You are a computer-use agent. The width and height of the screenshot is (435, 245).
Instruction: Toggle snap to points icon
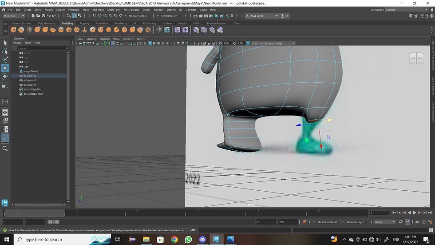[106, 16]
